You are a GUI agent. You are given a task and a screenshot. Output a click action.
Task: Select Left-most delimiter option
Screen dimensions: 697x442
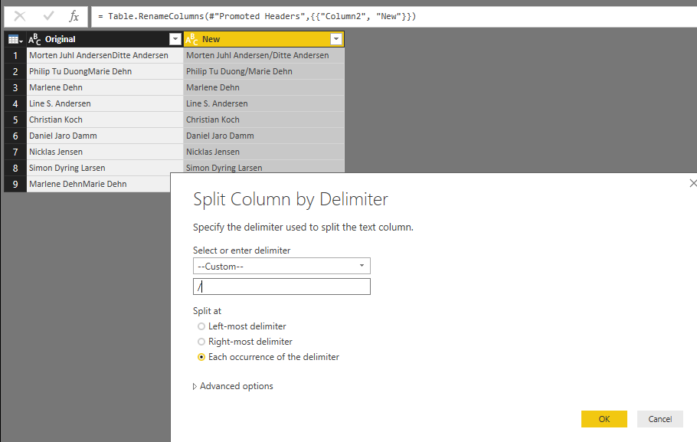[x=242, y=326]
